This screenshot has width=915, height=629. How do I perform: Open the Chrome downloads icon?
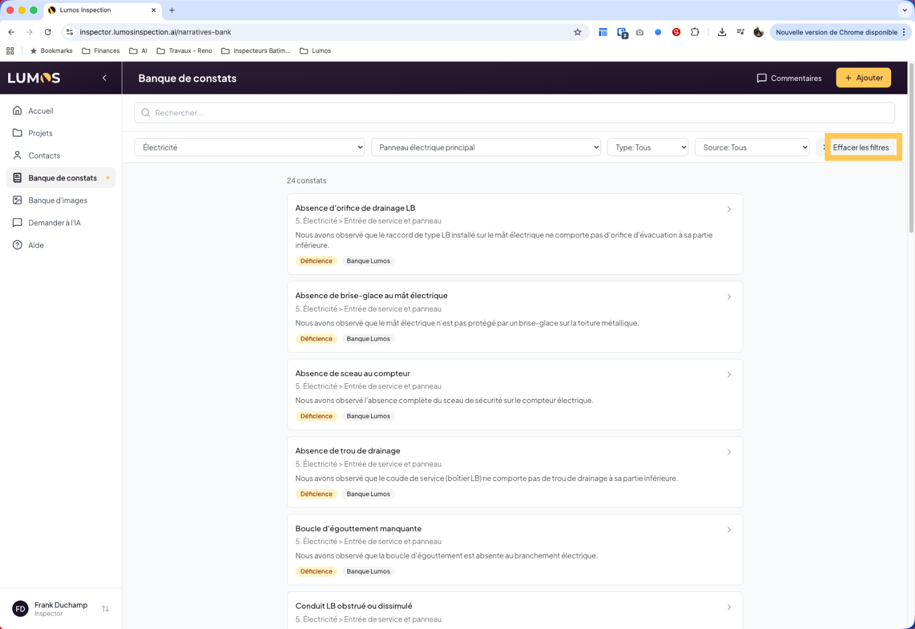[722, 32]
